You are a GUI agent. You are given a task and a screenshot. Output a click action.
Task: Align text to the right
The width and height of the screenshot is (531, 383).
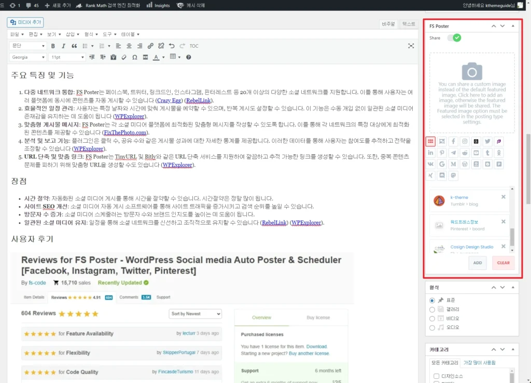pyautogui.click(x=139, y=46)
